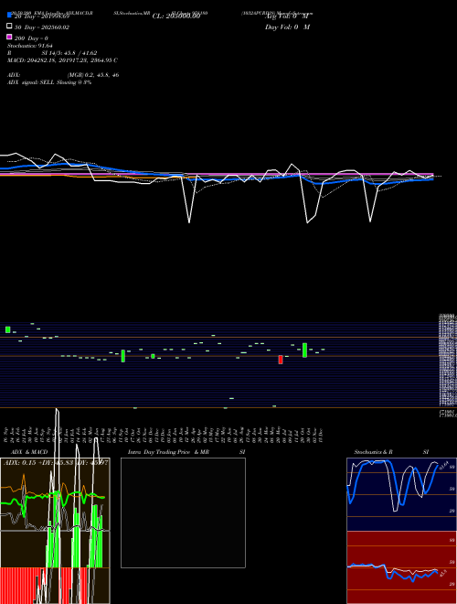Click the 'Stochastics: 91.64' reading
457x604 pixels.
point(30,46)
